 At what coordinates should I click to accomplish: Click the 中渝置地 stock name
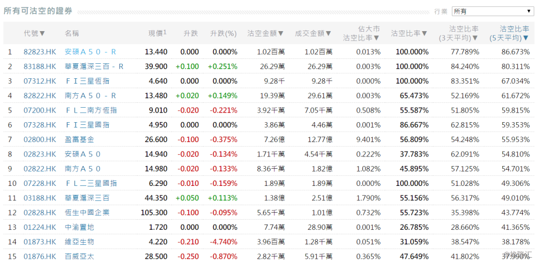pyautogui.click(x=79, y=227)
